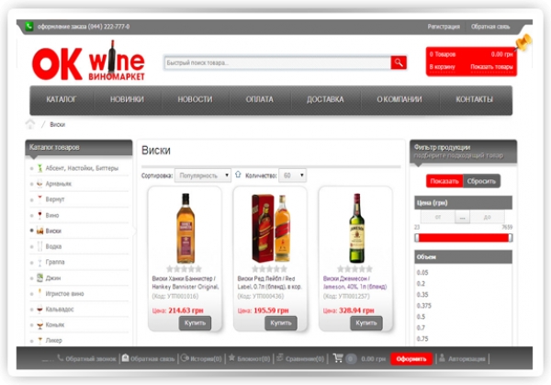Click the left price slider handle
The height and width of the screenshot is (385, 551).
click(x=417, y=238)
